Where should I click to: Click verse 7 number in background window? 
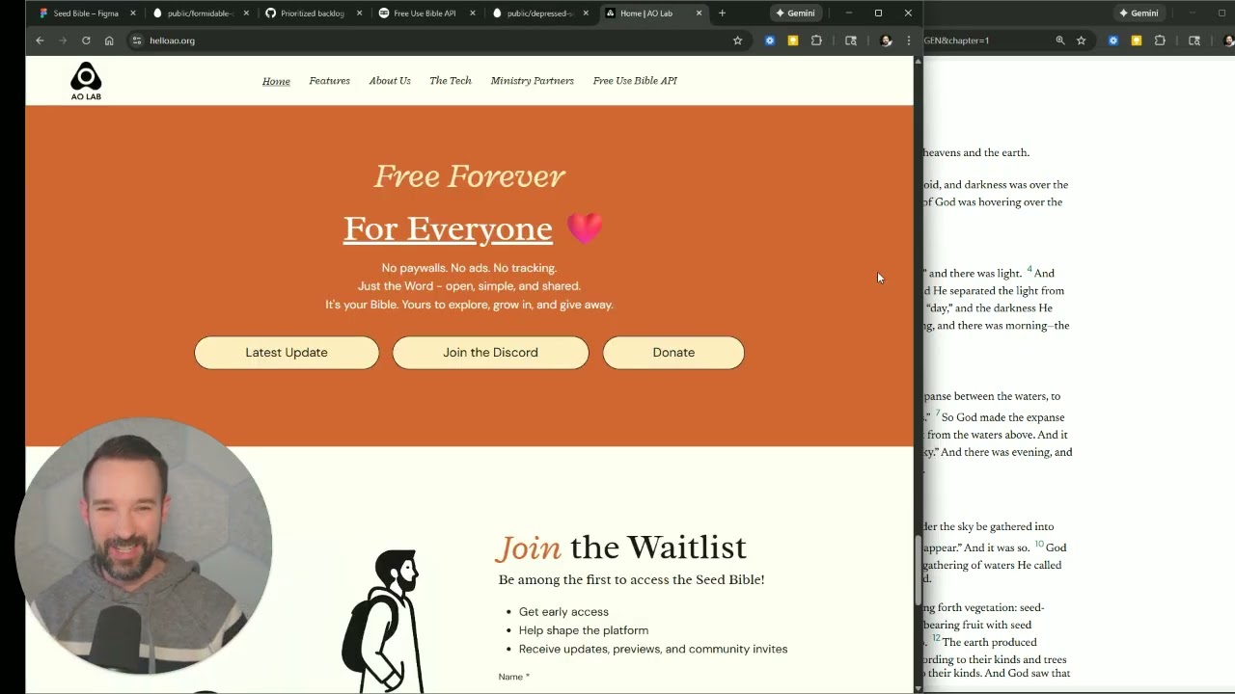pyautogui.click(x=937, y=414)
